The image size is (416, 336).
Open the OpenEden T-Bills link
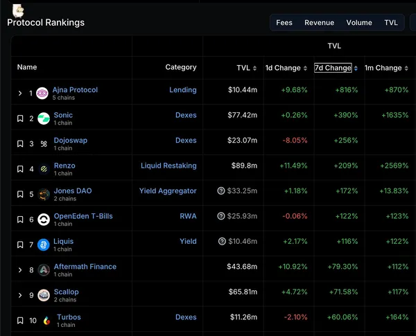click(83, 216)
